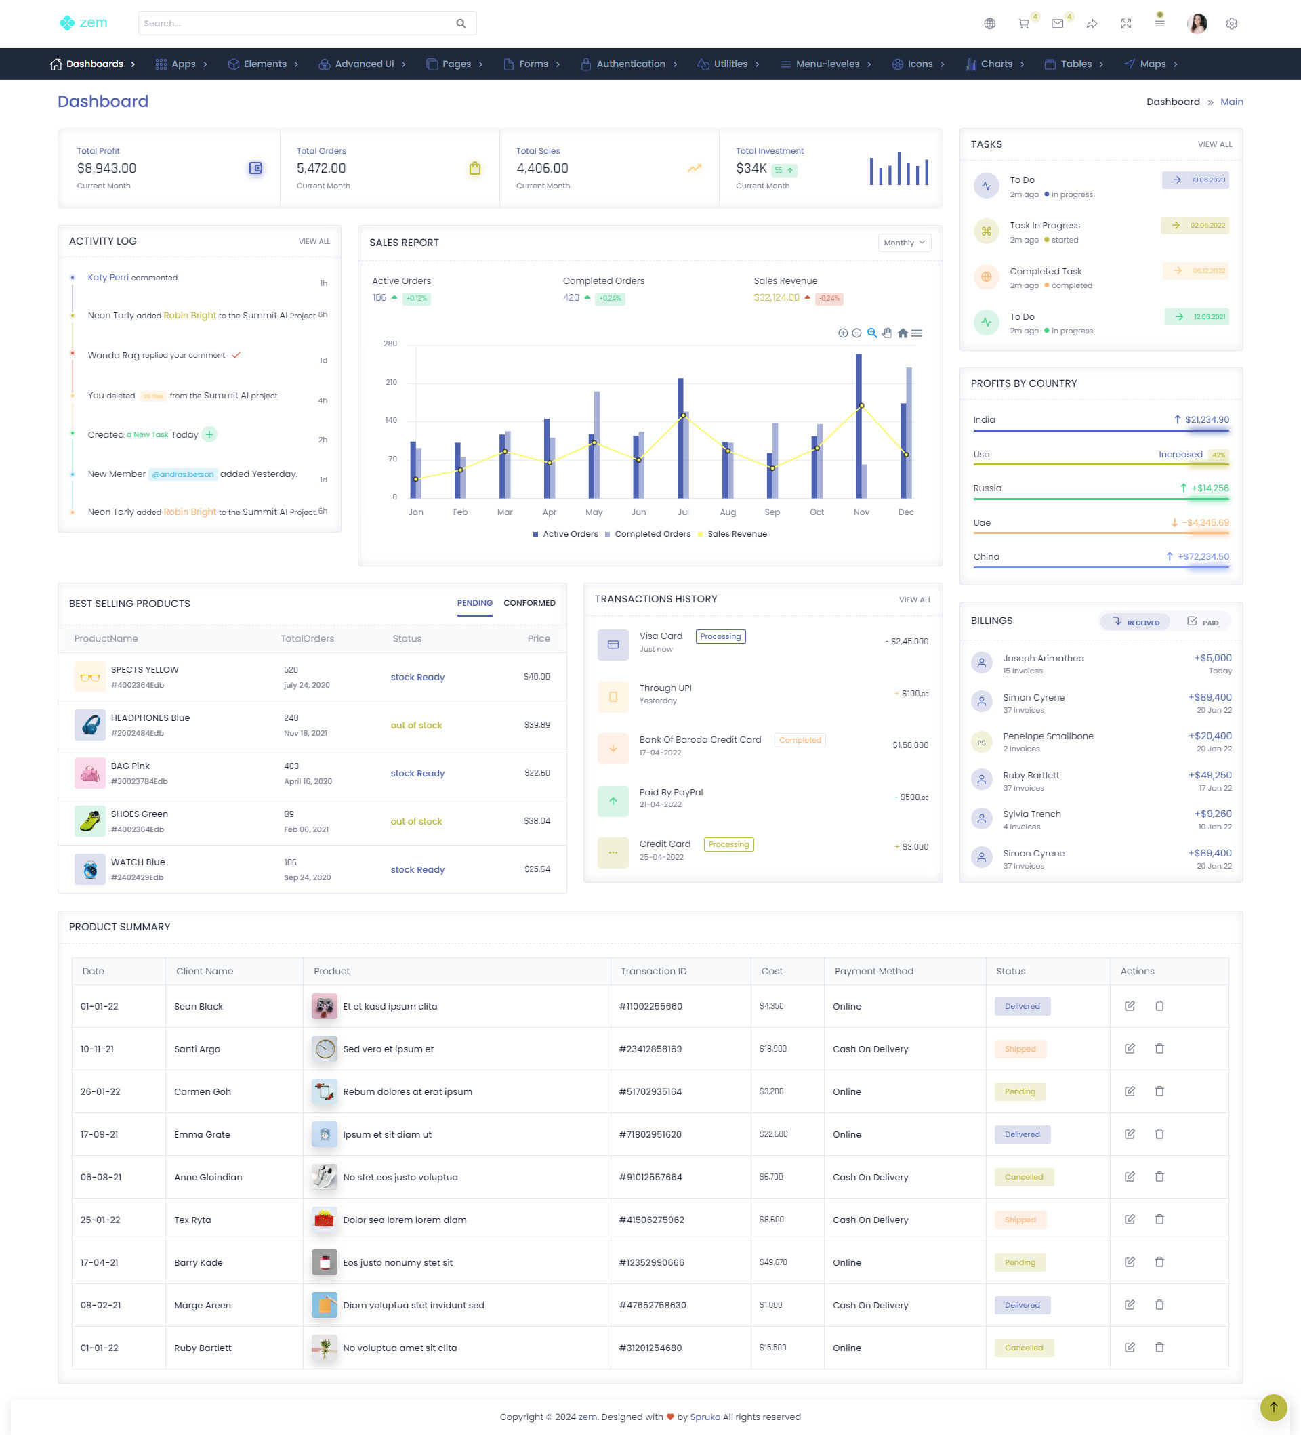Delete the Sean Black order row
This screenshot has height=1435, width=1301.
[1159, 1005]
